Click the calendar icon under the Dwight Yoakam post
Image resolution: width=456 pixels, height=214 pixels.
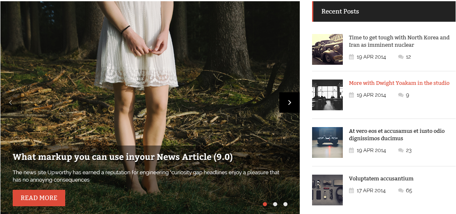pyautogui.click(x=351, y=95)
